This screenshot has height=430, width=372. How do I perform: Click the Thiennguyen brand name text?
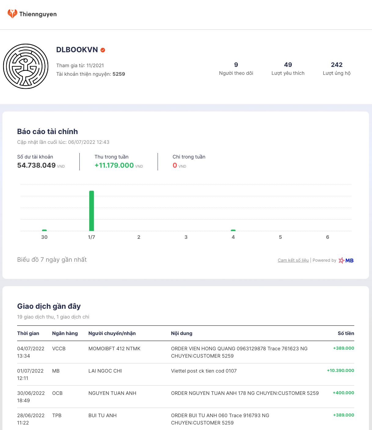pyautogui.click(x=38, y=14)
